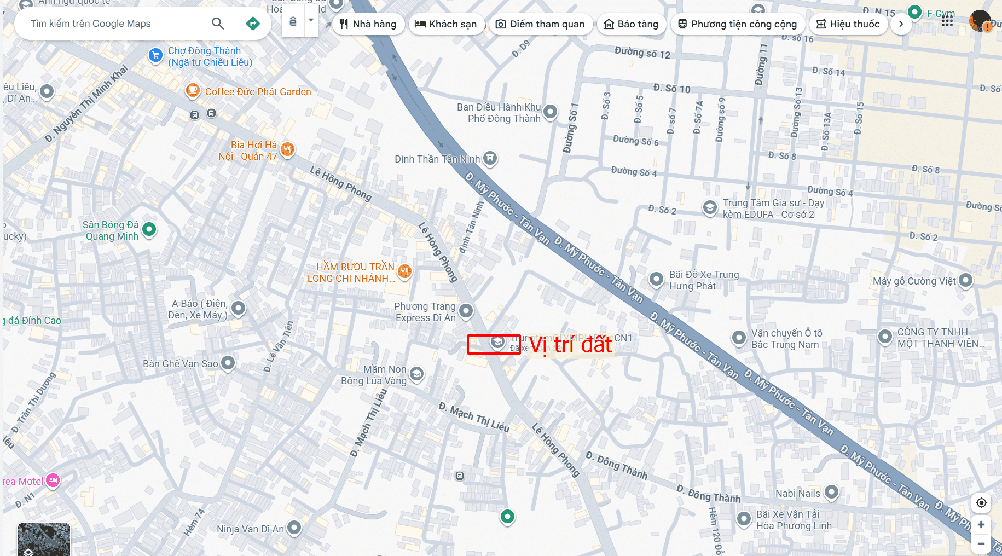Click the search magnifier icon
Viewport: 1002px width, 556px height.
pos(218,24)
